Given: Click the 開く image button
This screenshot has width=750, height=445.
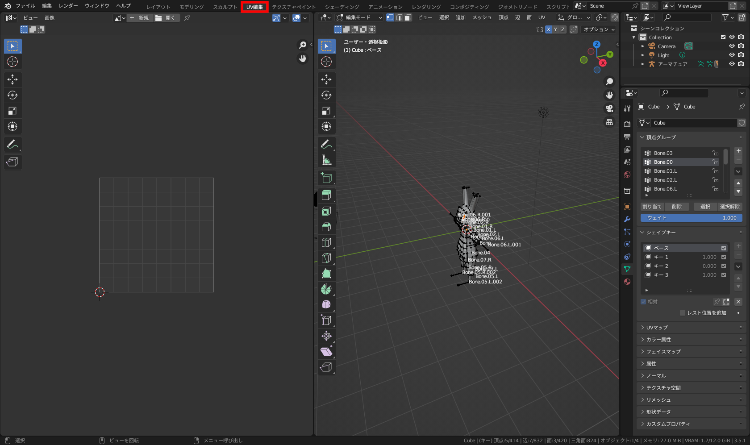Looking at the screenshot, I should 167,18.
